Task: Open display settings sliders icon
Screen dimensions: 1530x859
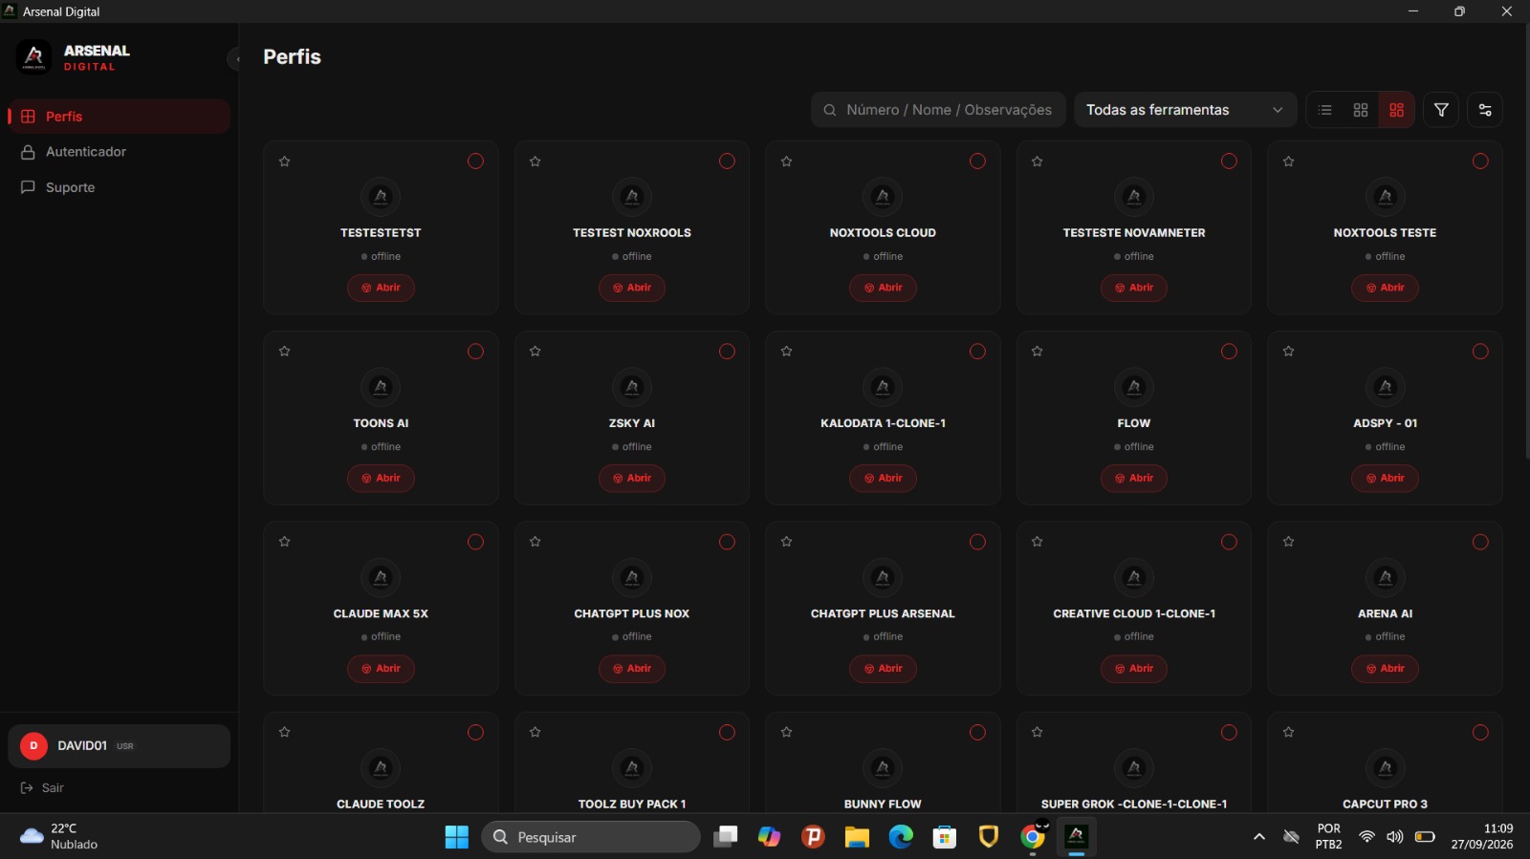Action: 1485,110
